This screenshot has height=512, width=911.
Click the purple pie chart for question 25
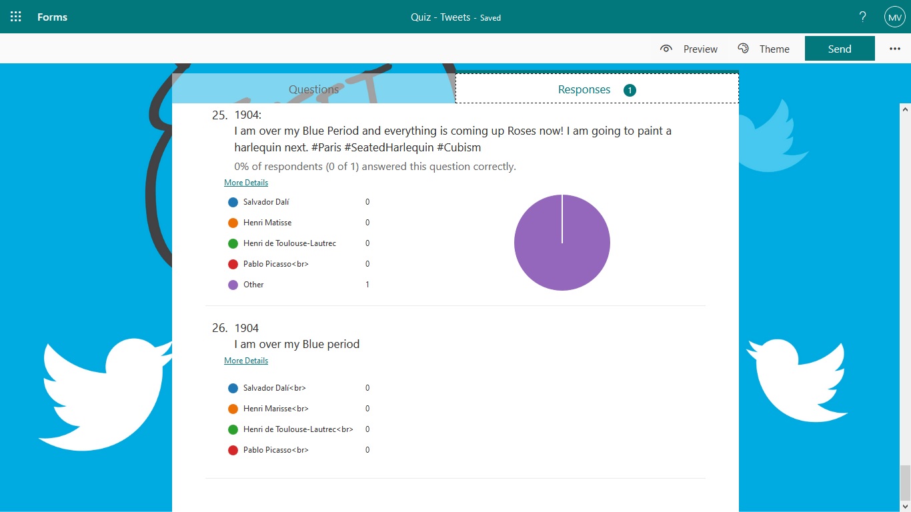562,243
